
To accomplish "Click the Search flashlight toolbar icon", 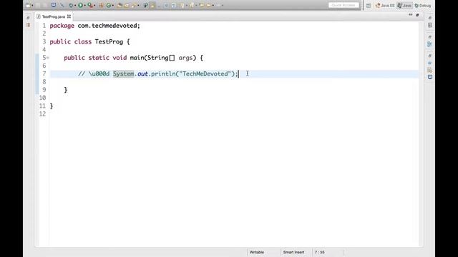I will [x=134, y=5].
